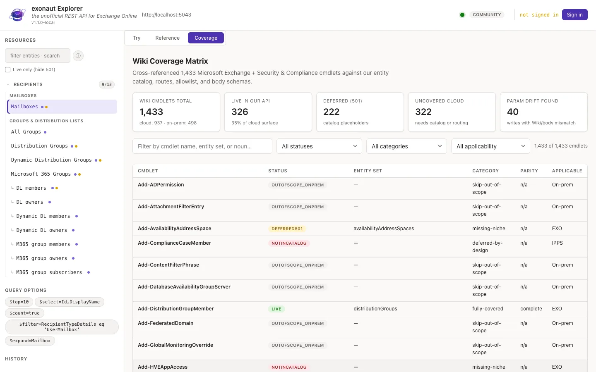
Task: Select Dynamic DL members entity
Action: (x=62, y=216)
